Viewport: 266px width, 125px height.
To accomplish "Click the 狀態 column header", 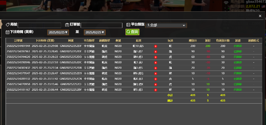I will click(238, 41).
